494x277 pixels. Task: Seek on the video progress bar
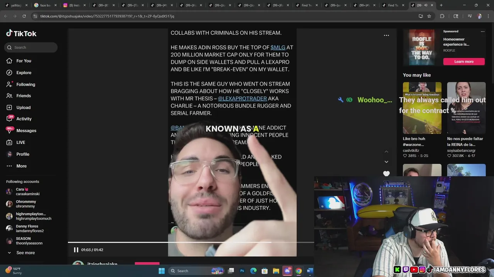191,242
